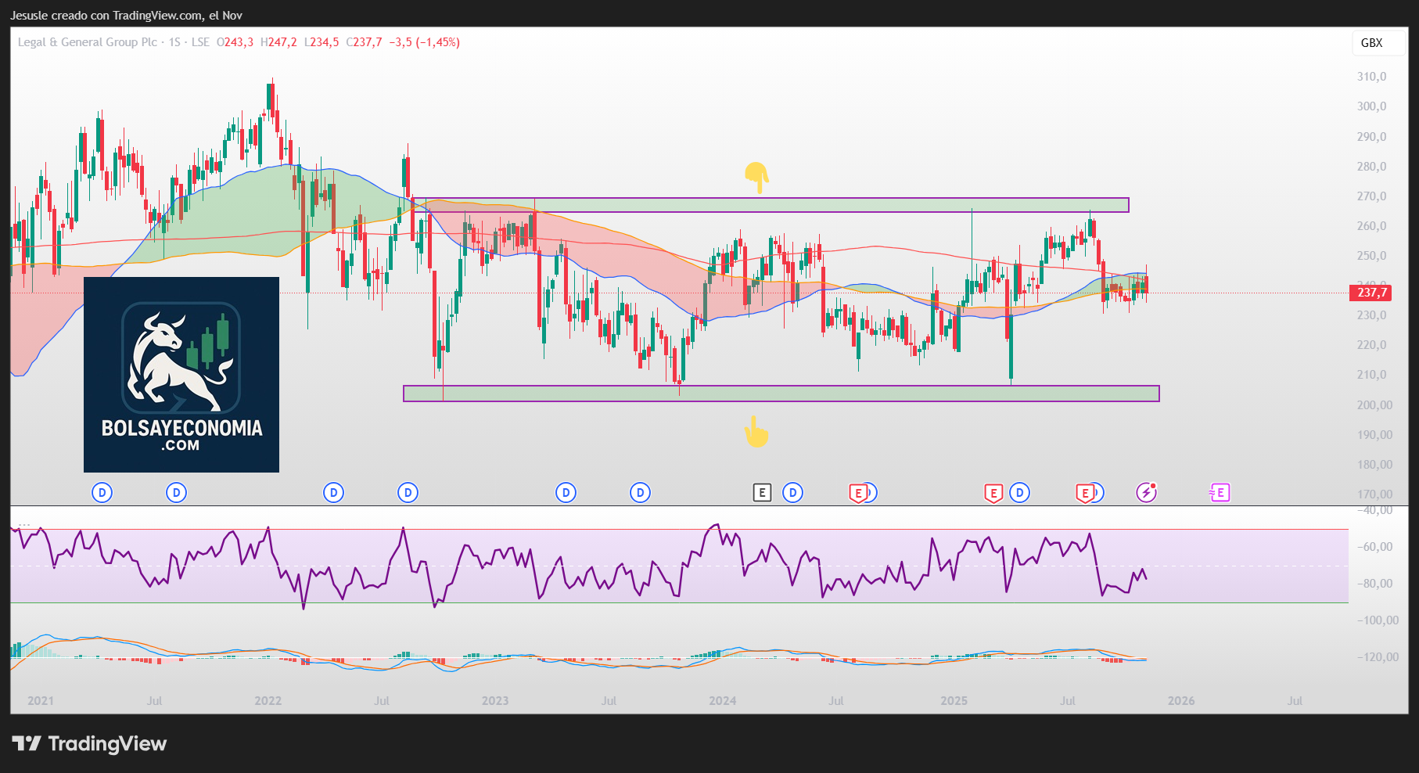The height and width of the screenshot is (773, 1419).
Task: Click the leftmost blue dividend D marker
Action: 102,492
